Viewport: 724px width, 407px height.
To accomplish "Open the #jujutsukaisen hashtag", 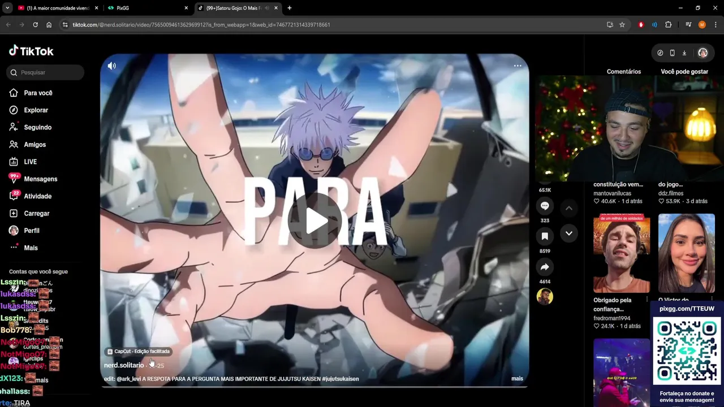I will click(340, 379).
